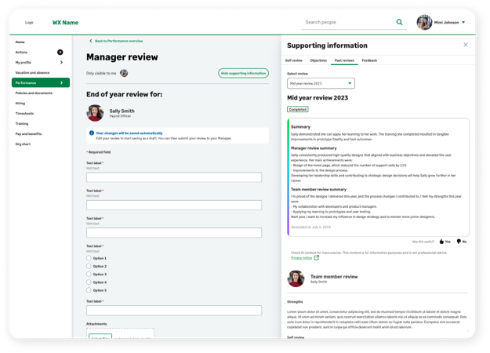
Task: Open Actions in the sidebar
Action: 21,53
